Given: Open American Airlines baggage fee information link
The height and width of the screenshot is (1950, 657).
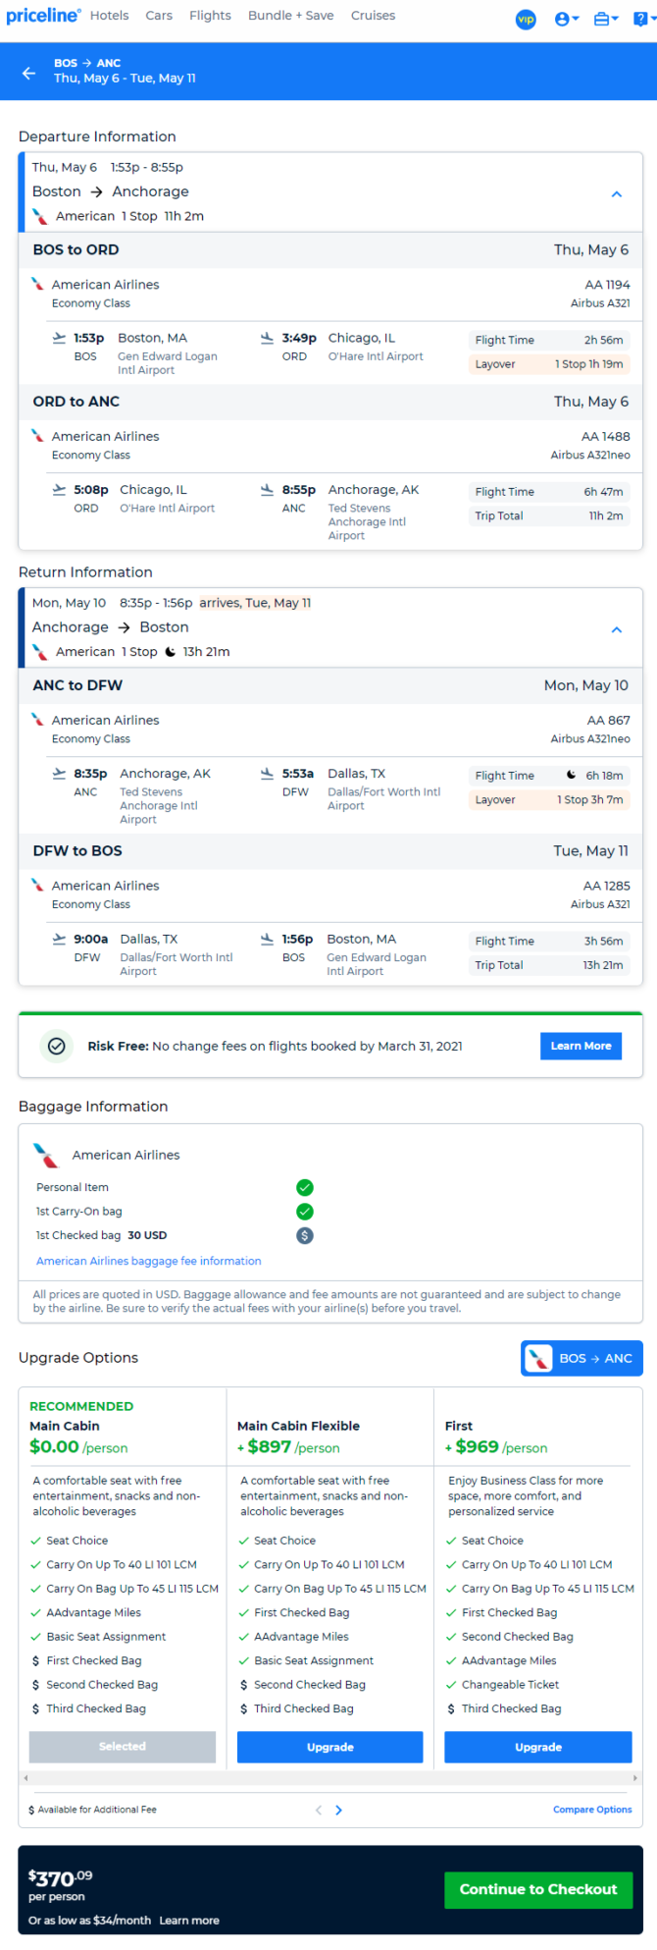Looking at the screenshot, I should coord(149,1261).
